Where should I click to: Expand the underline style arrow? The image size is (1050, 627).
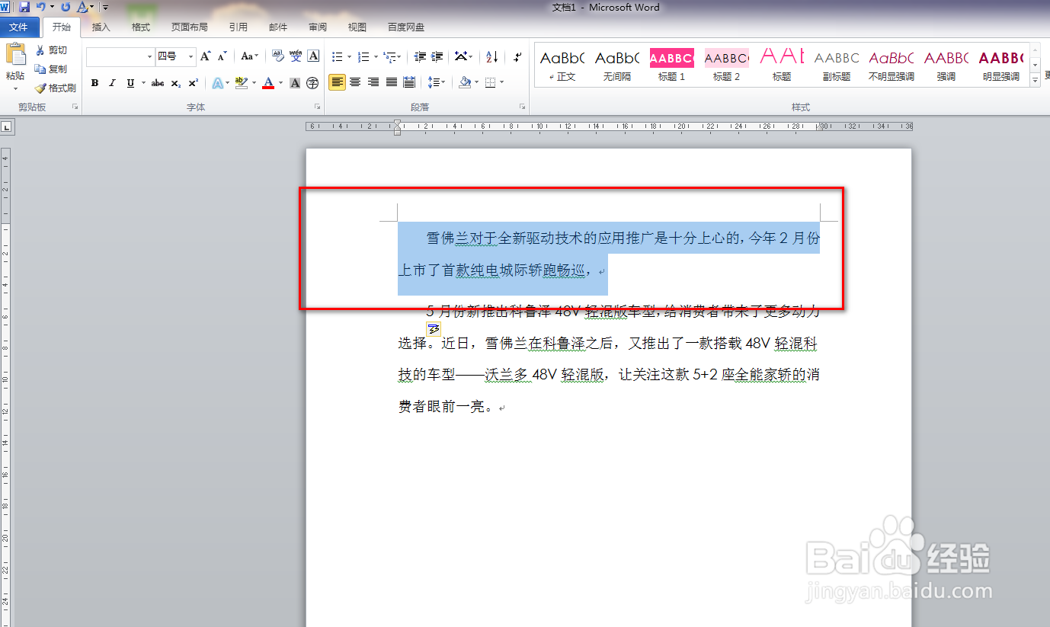point(142,83)
